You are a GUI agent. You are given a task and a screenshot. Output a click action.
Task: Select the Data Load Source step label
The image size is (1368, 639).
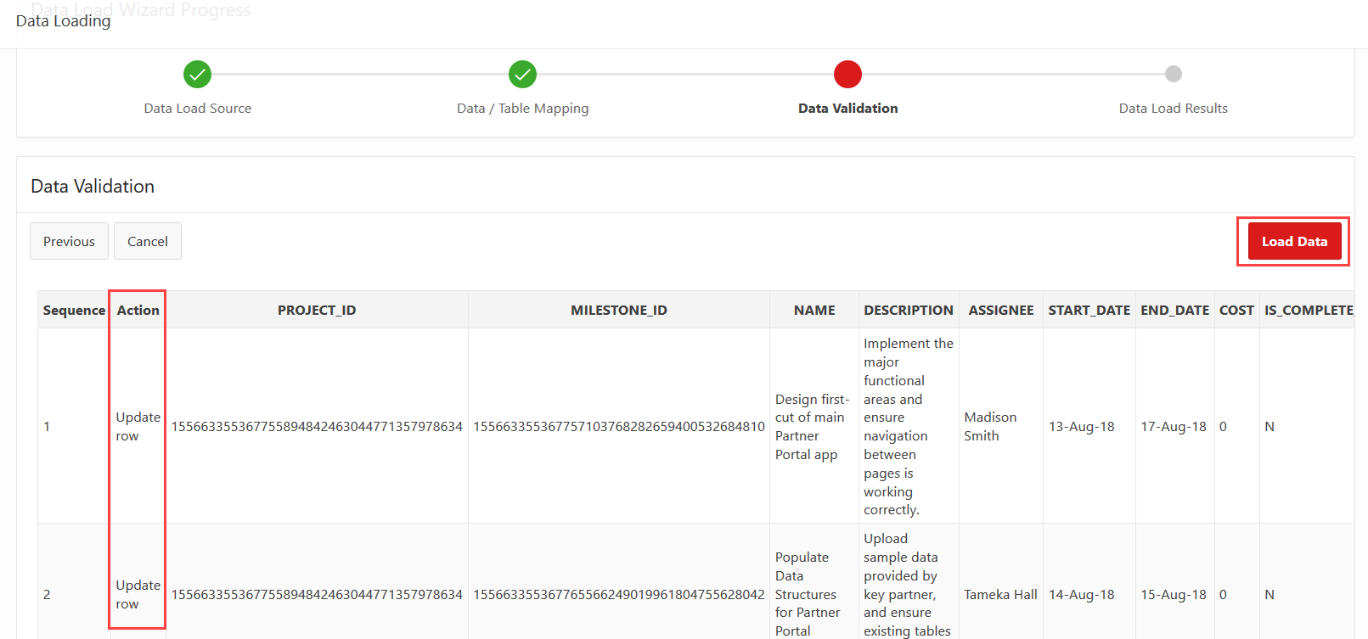tap(198, 109)
